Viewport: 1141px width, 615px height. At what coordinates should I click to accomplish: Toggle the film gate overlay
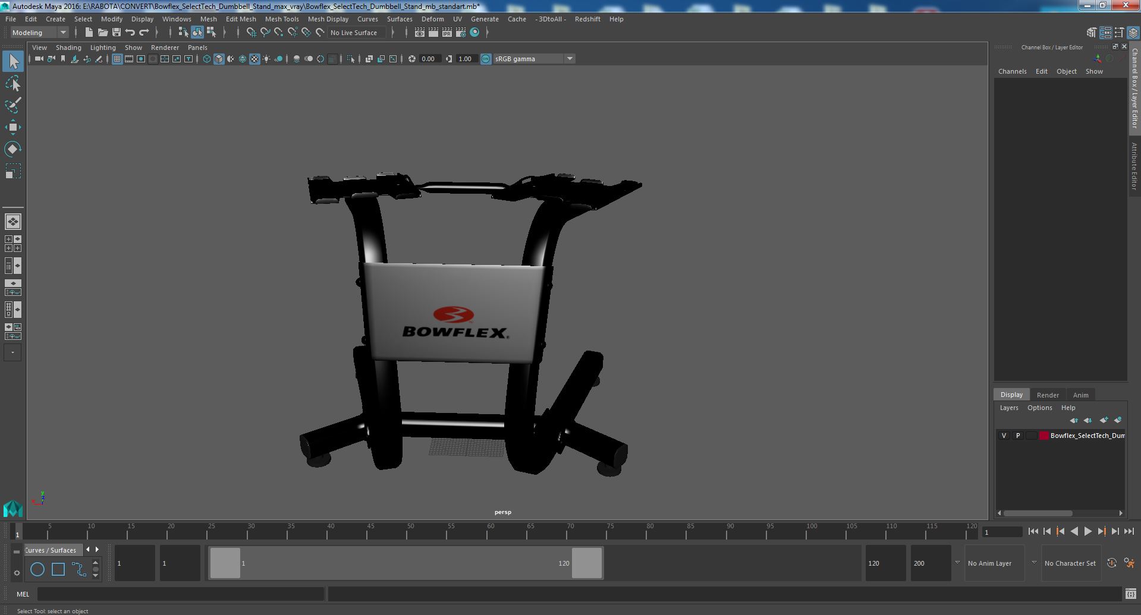tap(128, 59)
